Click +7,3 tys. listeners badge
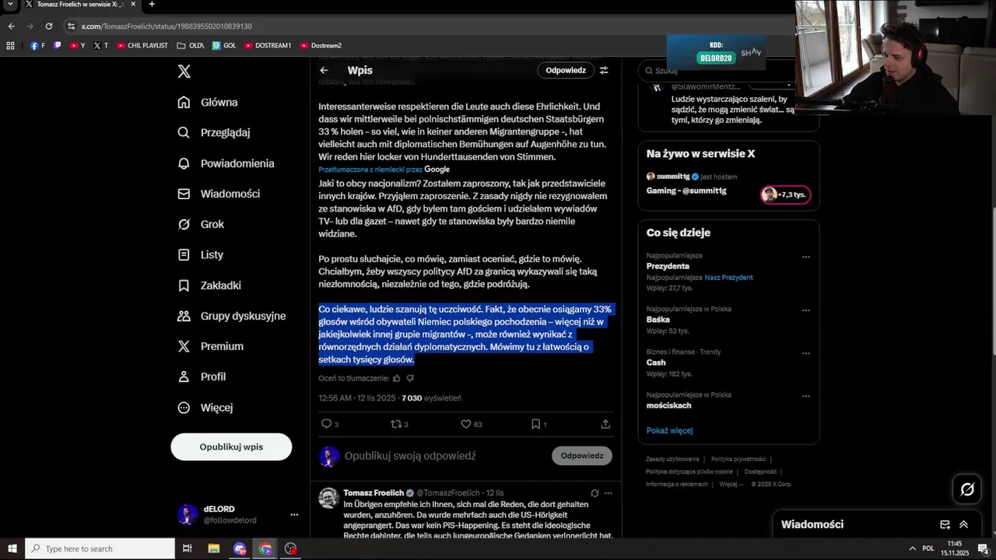The width and height of the screenshot is (996, 560). click(785, 194)
